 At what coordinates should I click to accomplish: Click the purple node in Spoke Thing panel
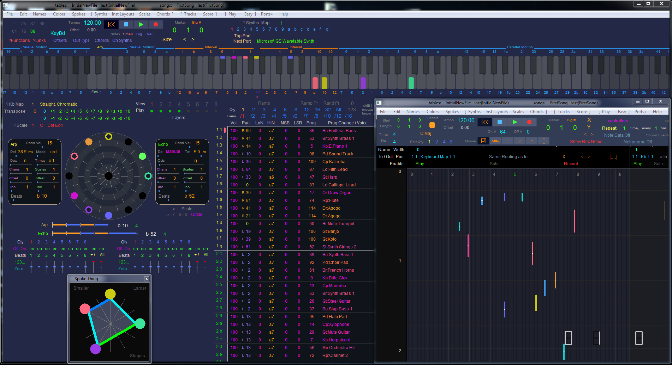95,349
